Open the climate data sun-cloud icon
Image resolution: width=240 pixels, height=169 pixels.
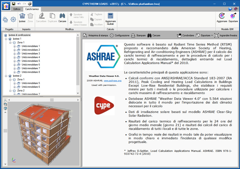(x=5, y=19)
